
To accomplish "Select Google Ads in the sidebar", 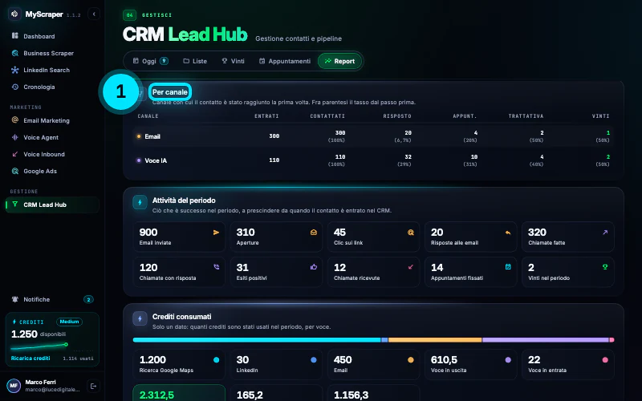I will [52, 171].
